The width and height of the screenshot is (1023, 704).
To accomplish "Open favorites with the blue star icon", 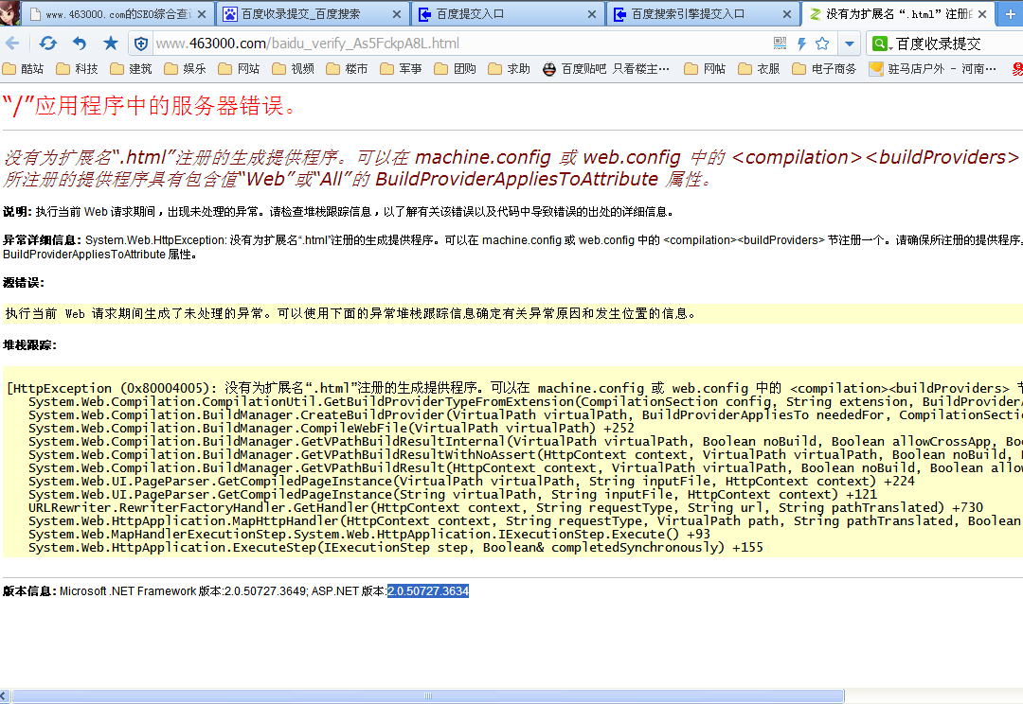I will coord(111,44).
